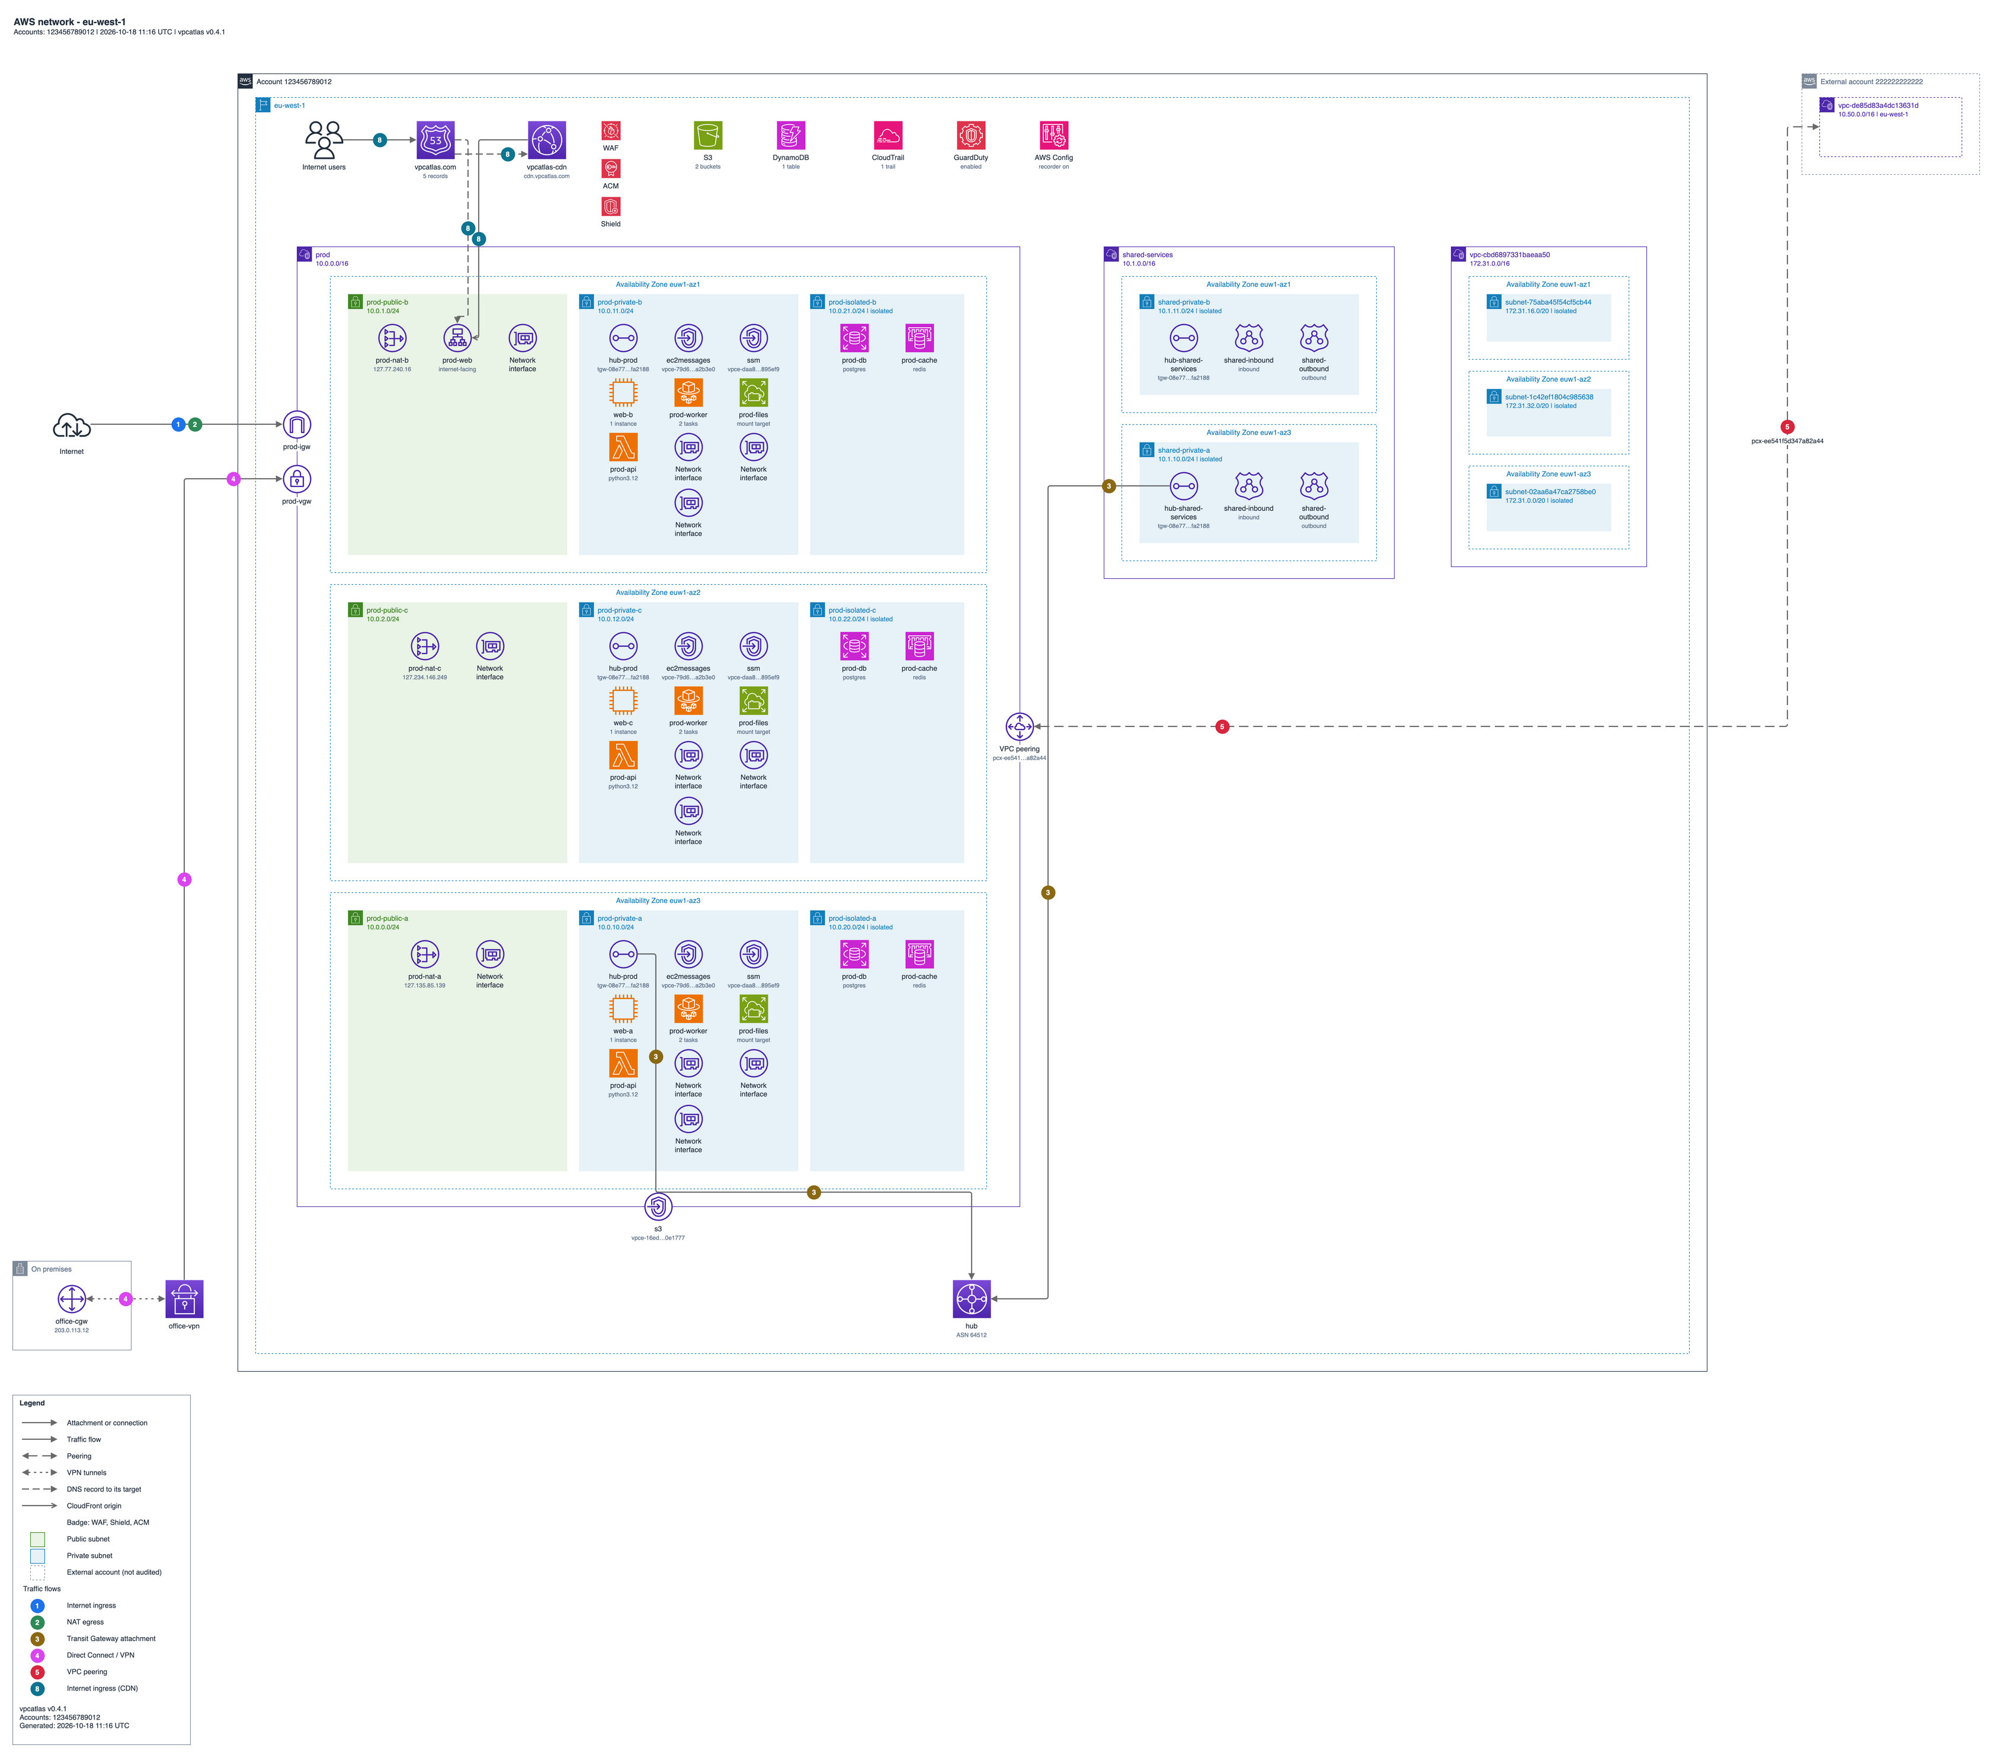Image resolution: width=1993 pixels, height=1758 pixels.
Task: Click the prod-igw internet gateway icon
Action: coord(296,425)
